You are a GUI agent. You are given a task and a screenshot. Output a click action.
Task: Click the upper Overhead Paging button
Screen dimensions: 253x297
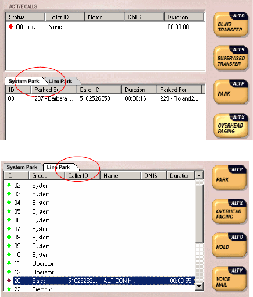tap(231, 126)
